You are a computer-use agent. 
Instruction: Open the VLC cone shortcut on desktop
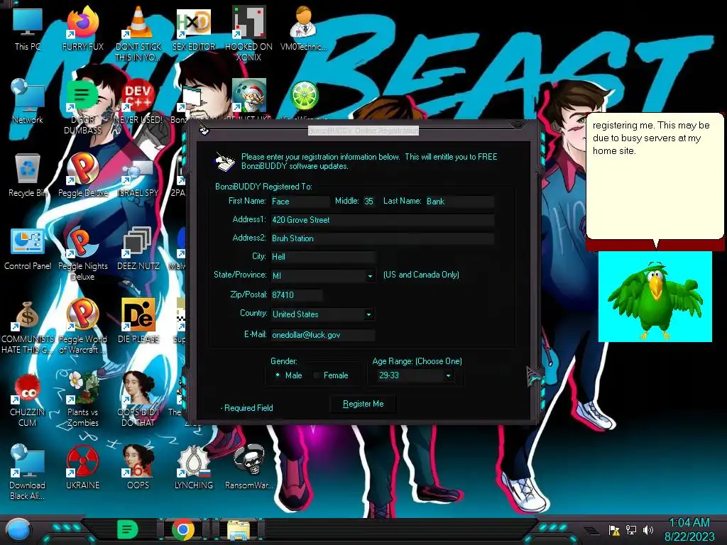click(x=138, y=33)
